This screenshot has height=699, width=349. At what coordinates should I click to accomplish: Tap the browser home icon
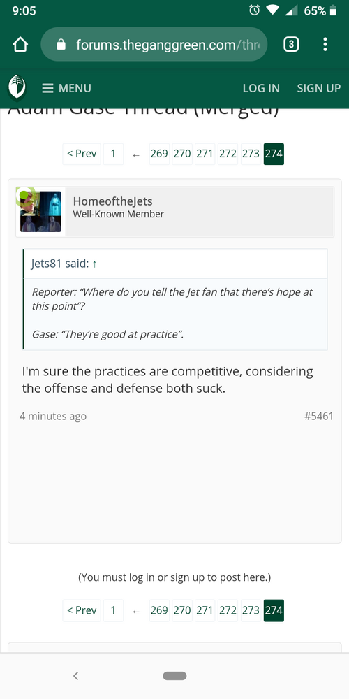(20, 44)
